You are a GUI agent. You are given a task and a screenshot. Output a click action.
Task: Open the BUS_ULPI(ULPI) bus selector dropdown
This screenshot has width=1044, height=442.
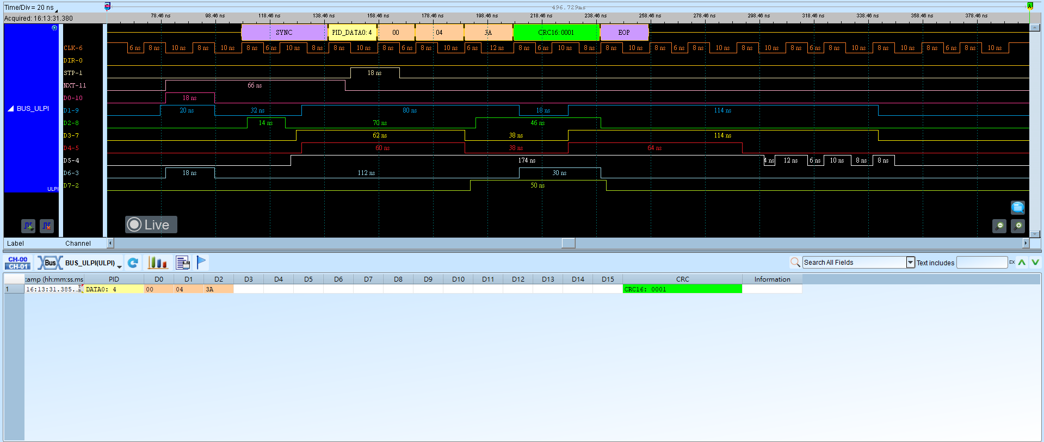(119, 266)
